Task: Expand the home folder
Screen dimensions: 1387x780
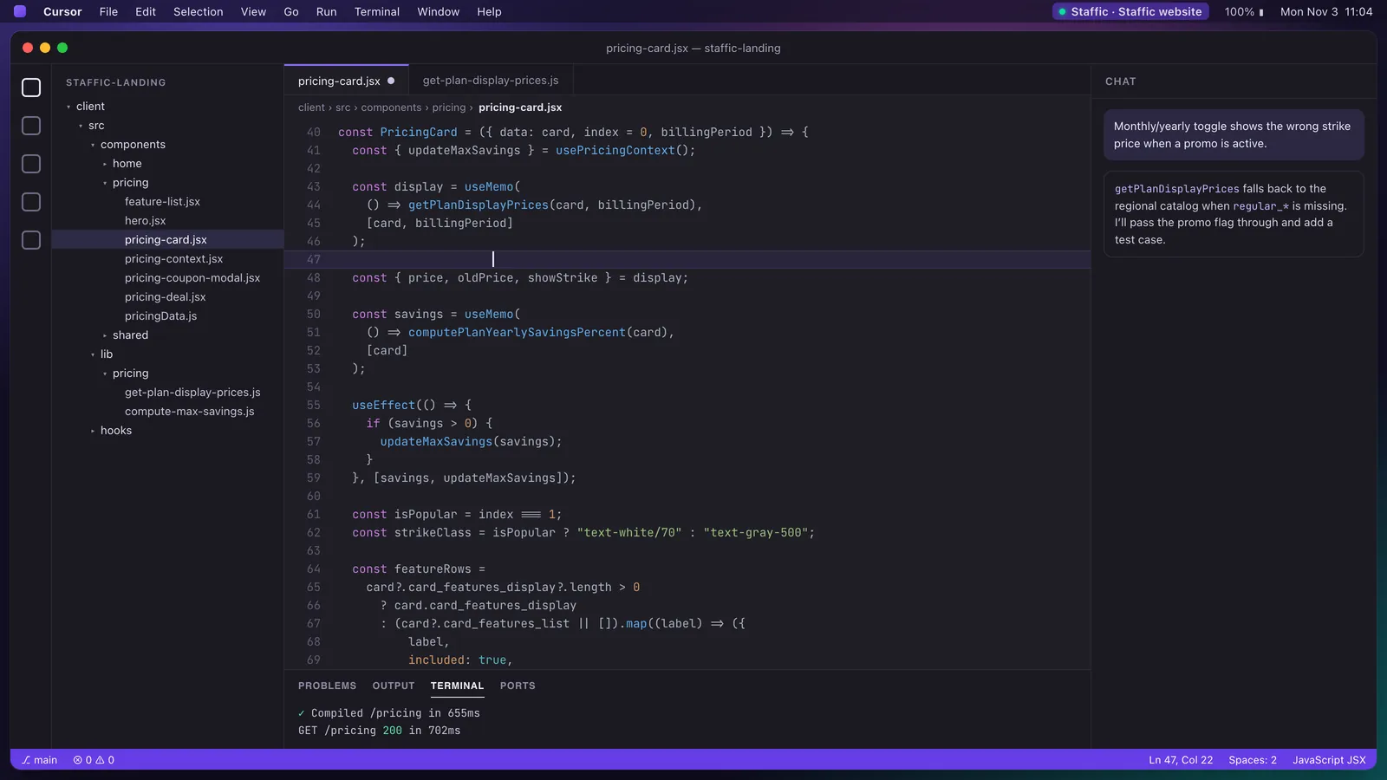Action: click(105, 164)
